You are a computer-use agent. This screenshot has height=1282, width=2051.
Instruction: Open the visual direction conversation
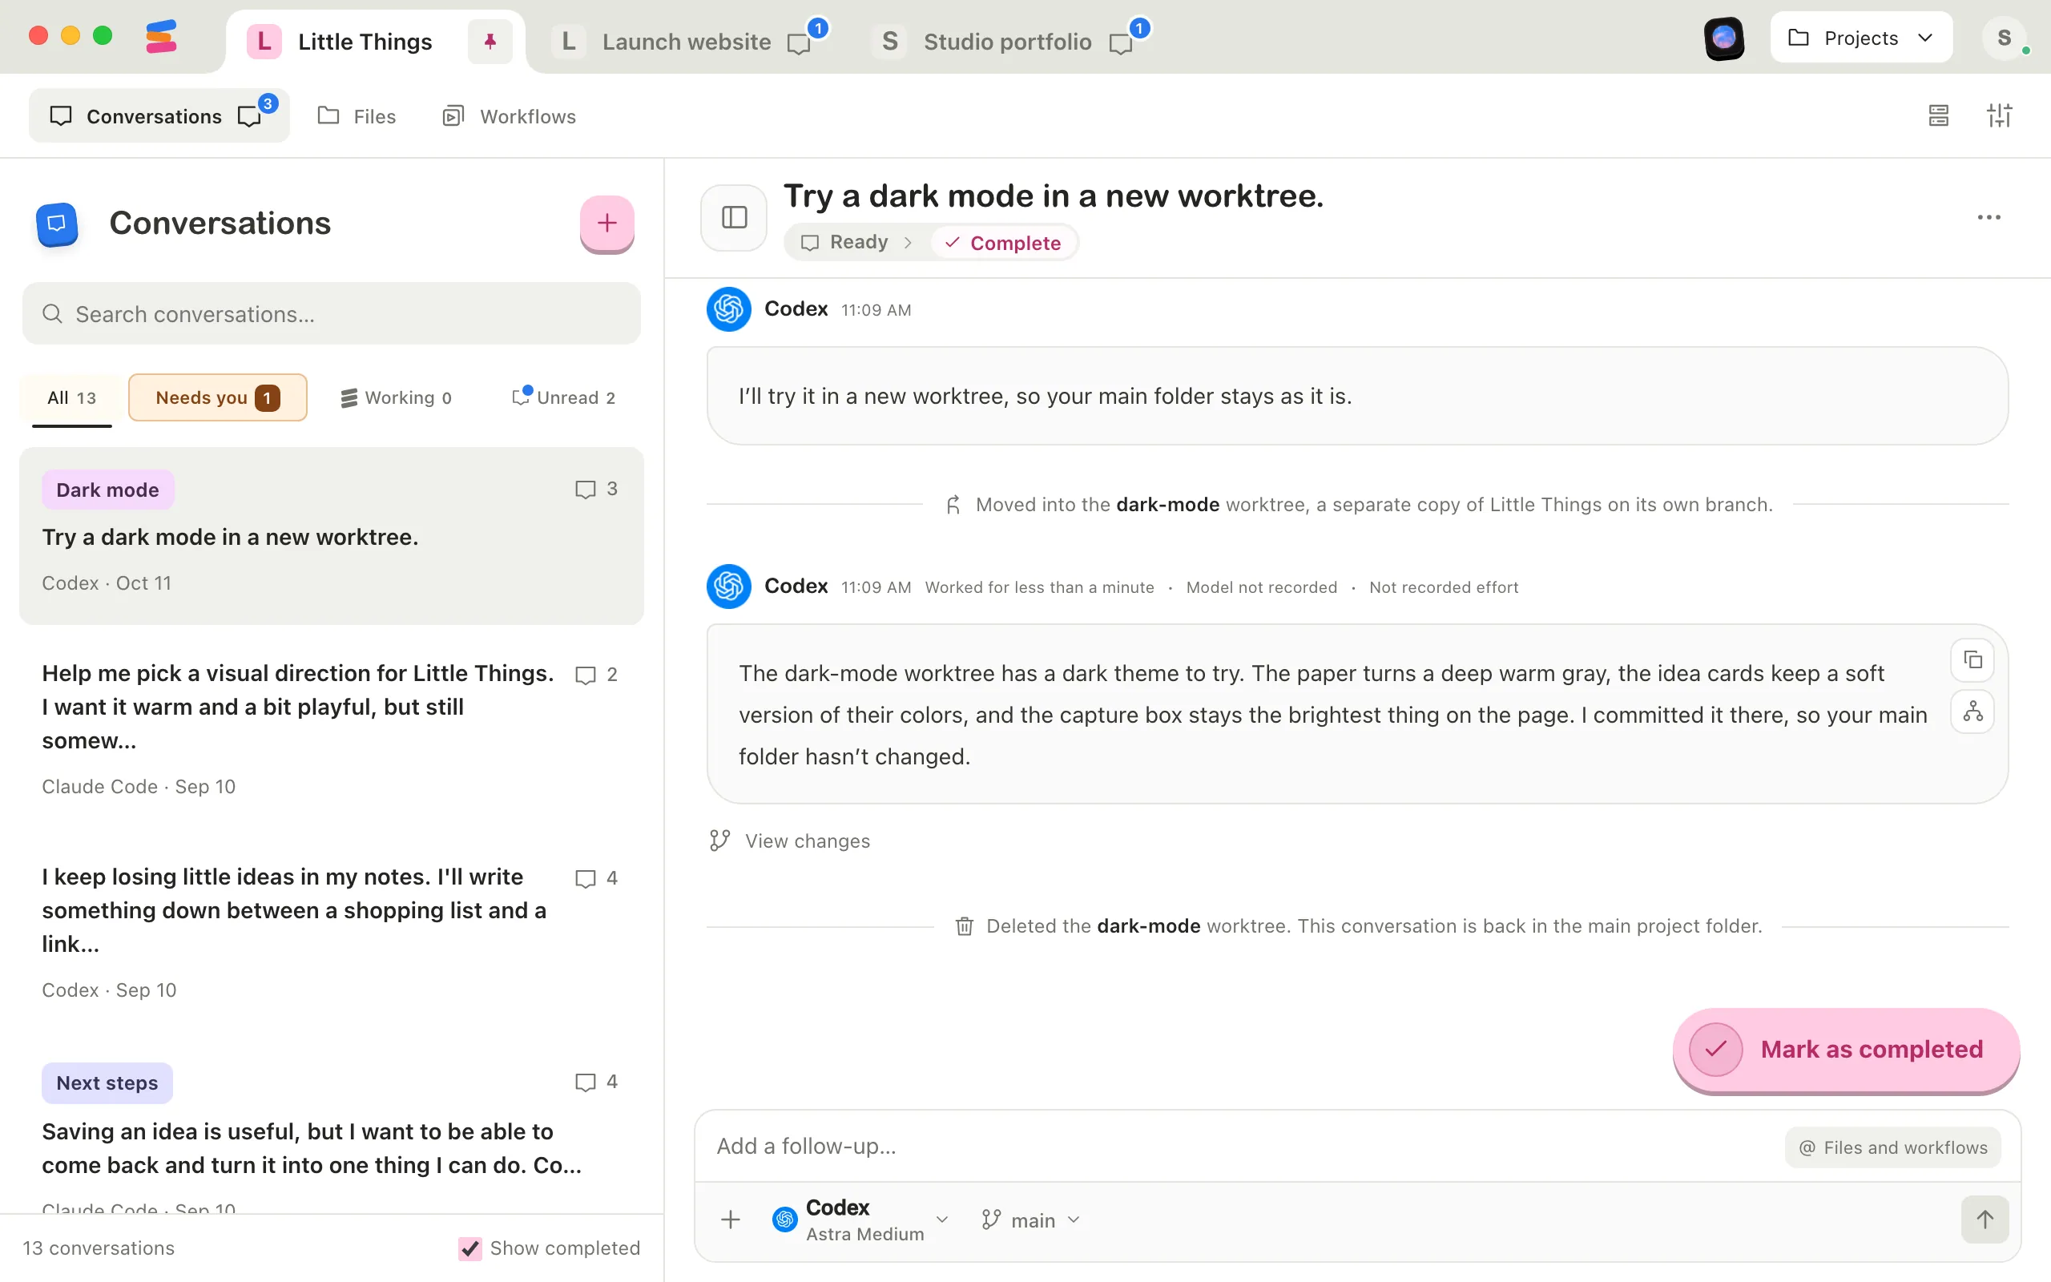point(332,729)
